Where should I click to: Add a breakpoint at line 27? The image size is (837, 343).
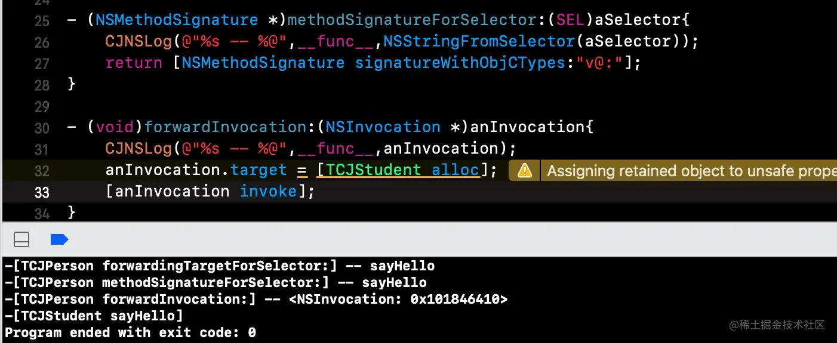pyautogui.click(x=42, y=63)
